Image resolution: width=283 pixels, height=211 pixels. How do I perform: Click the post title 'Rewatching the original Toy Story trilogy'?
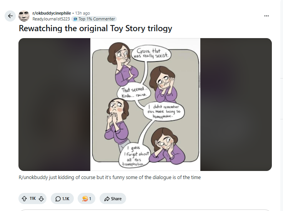tap(95, 28)
